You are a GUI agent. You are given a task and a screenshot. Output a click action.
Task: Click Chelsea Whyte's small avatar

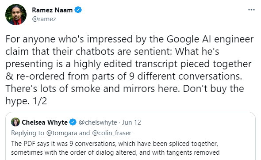pyautogui.click(x=15, y=122)
